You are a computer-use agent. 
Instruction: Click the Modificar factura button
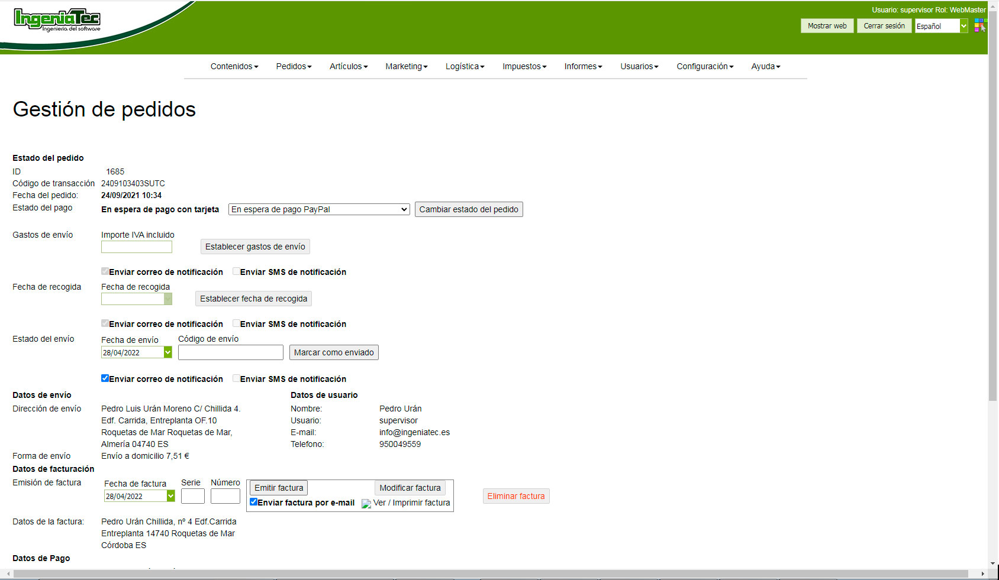pos(410,488)
